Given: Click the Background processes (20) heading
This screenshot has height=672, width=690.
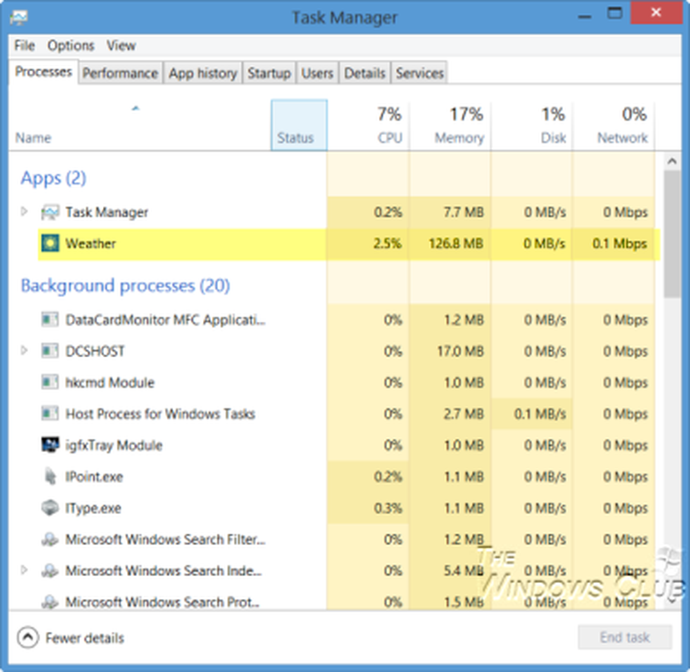Looking at the screenshot, I should click(x=126, y=285).
